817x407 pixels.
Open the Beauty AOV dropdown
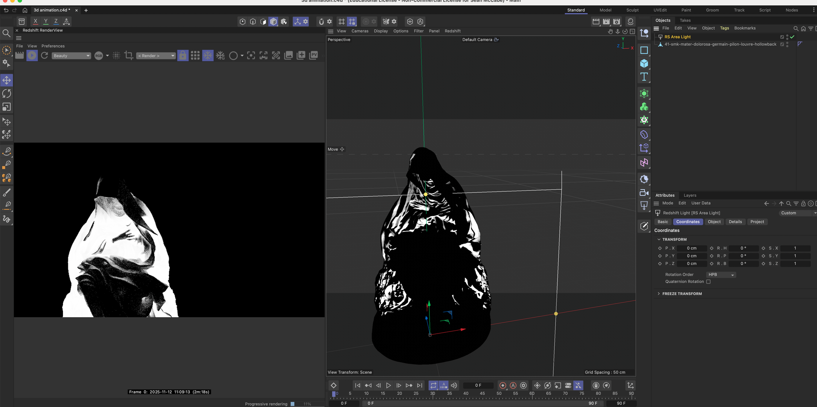click(71, 56)
